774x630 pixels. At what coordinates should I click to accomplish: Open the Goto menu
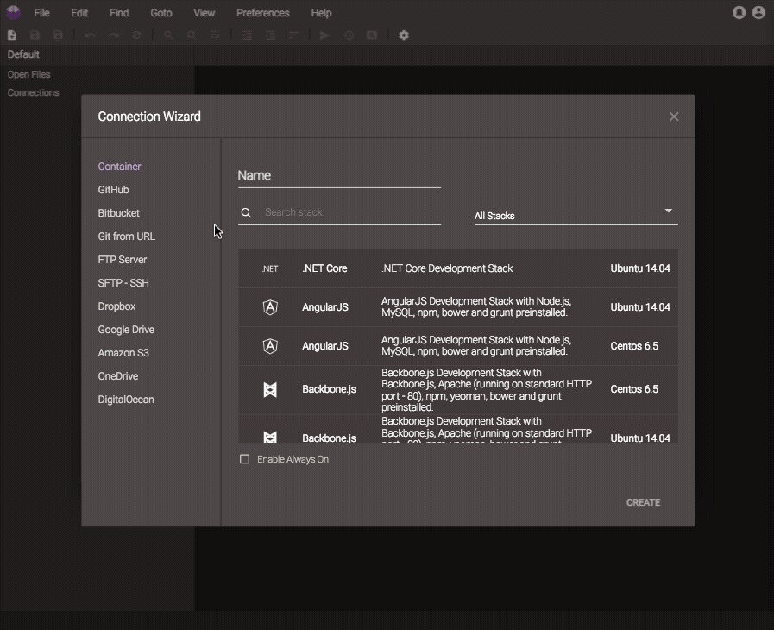(x=160, y=13)
